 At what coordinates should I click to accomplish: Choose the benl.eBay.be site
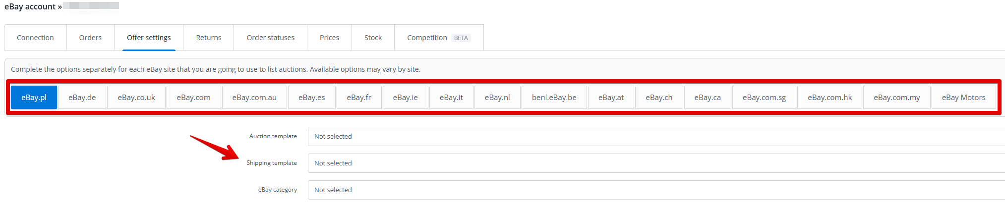(x=554, y=98)
